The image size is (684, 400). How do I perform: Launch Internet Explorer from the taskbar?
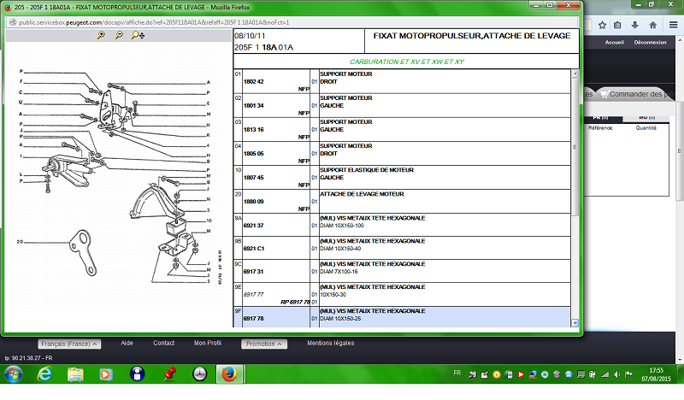pyautogui.click(x=44, y=374)
